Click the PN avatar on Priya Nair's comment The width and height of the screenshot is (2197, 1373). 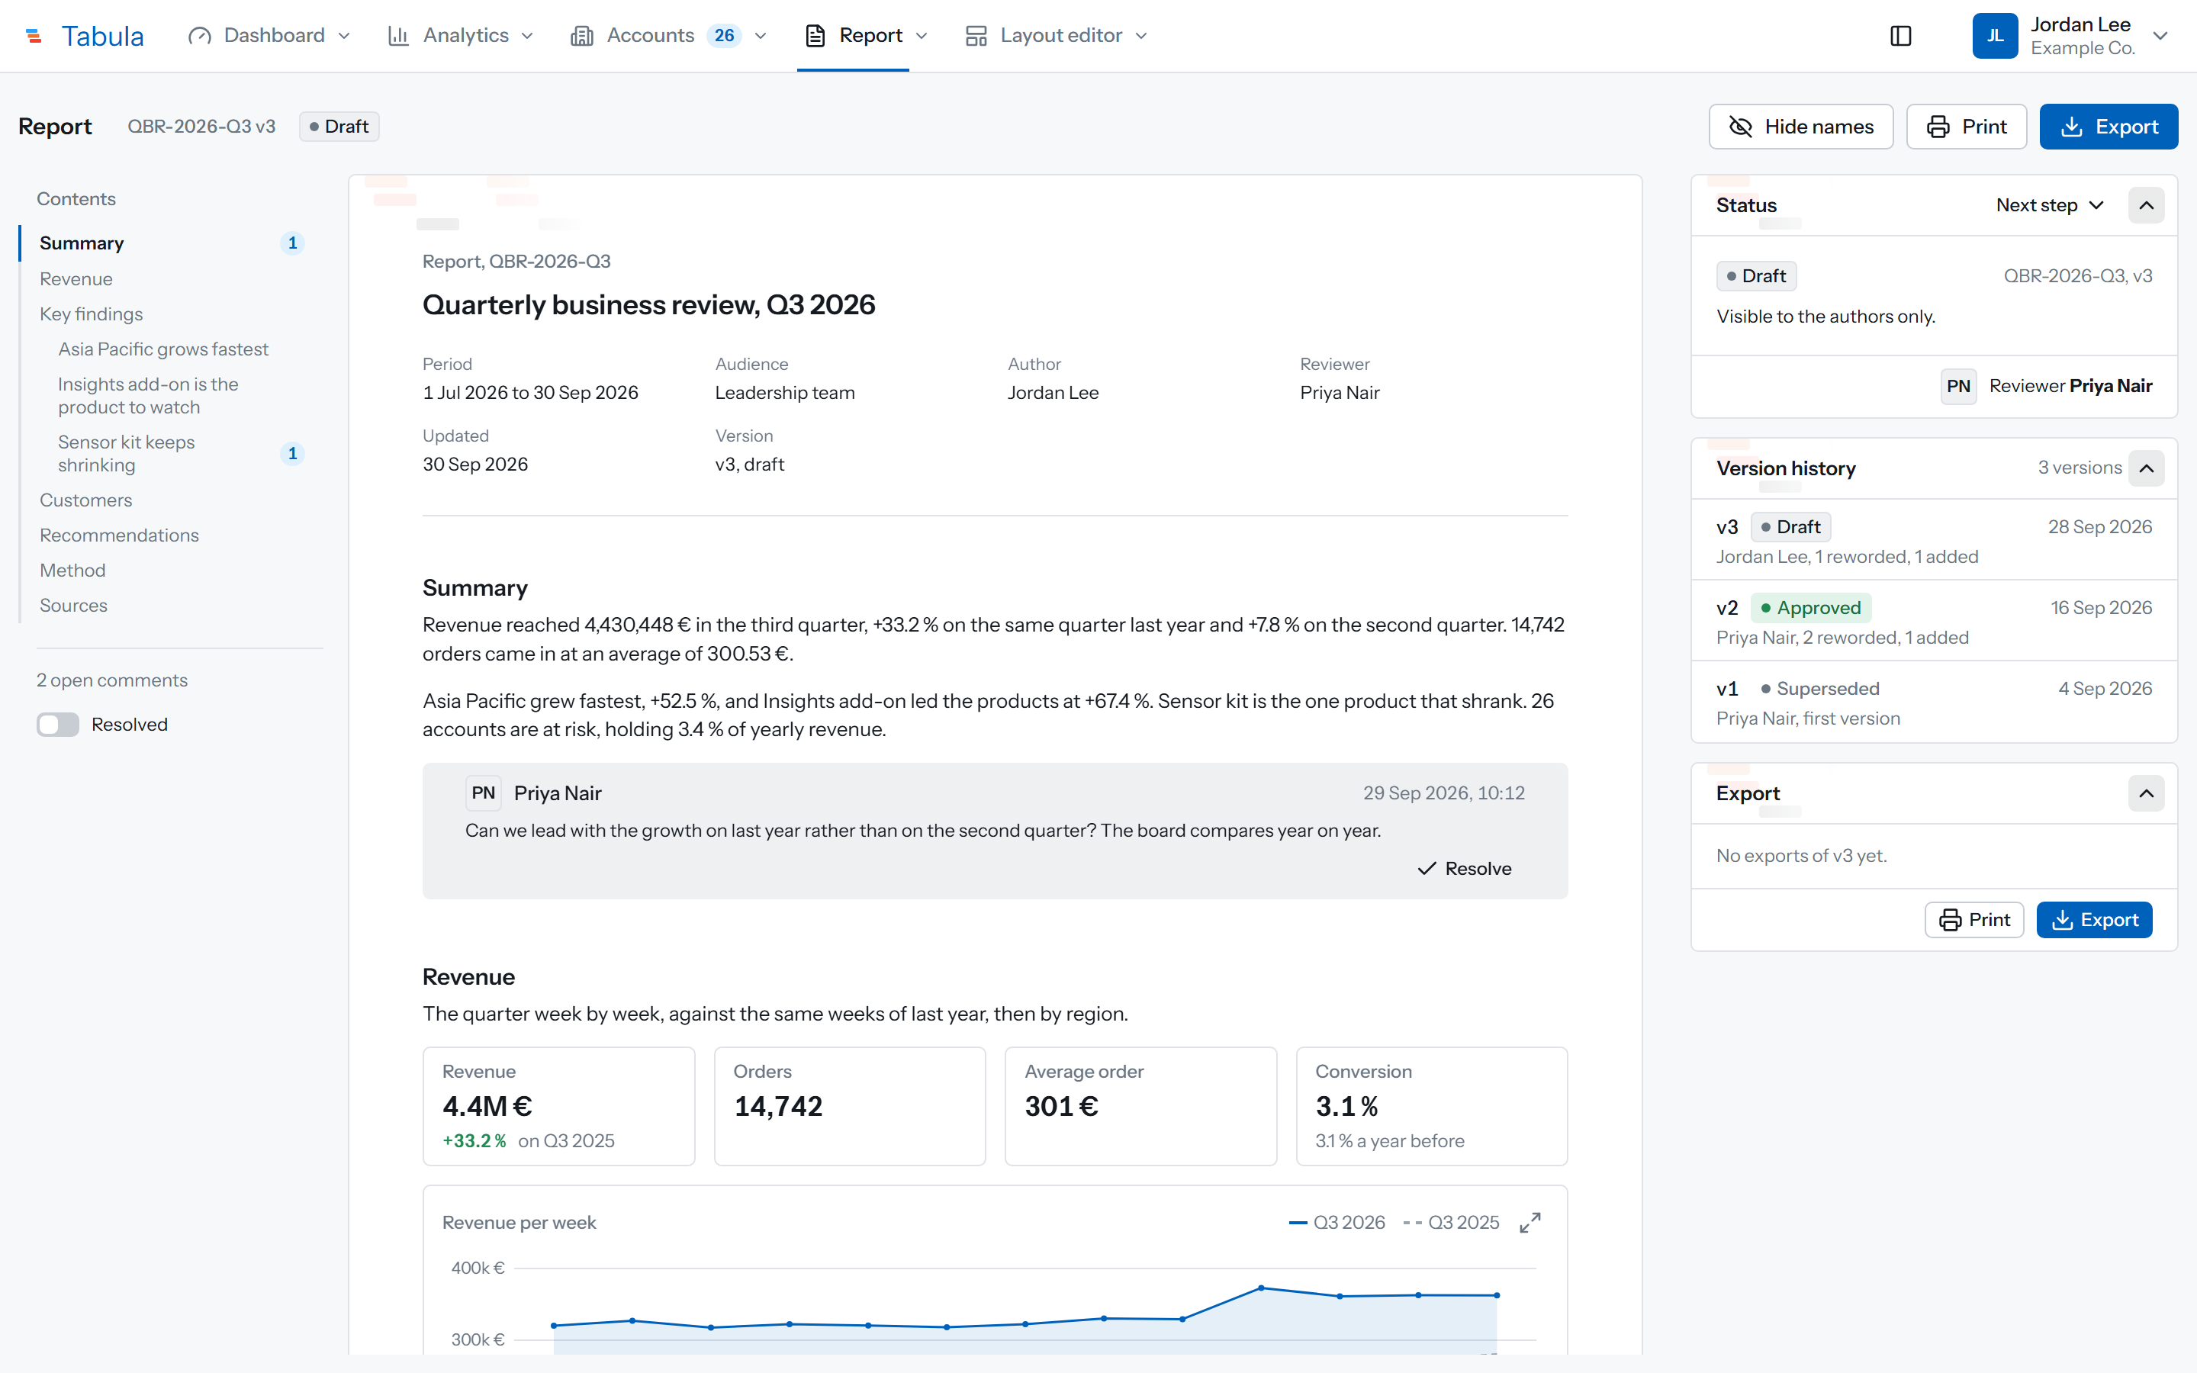(x=483, y=793)
